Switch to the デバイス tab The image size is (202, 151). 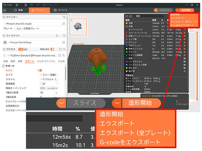click(x=61, y=10)
